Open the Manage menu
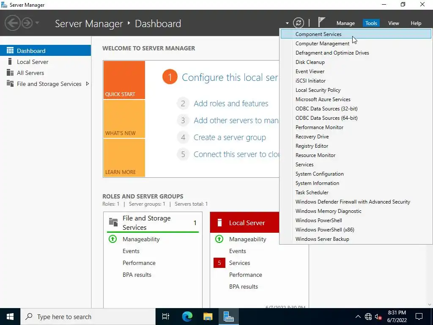Image resolution: width=433 pixels, height=325 pixels. click(x=345, y=23)
